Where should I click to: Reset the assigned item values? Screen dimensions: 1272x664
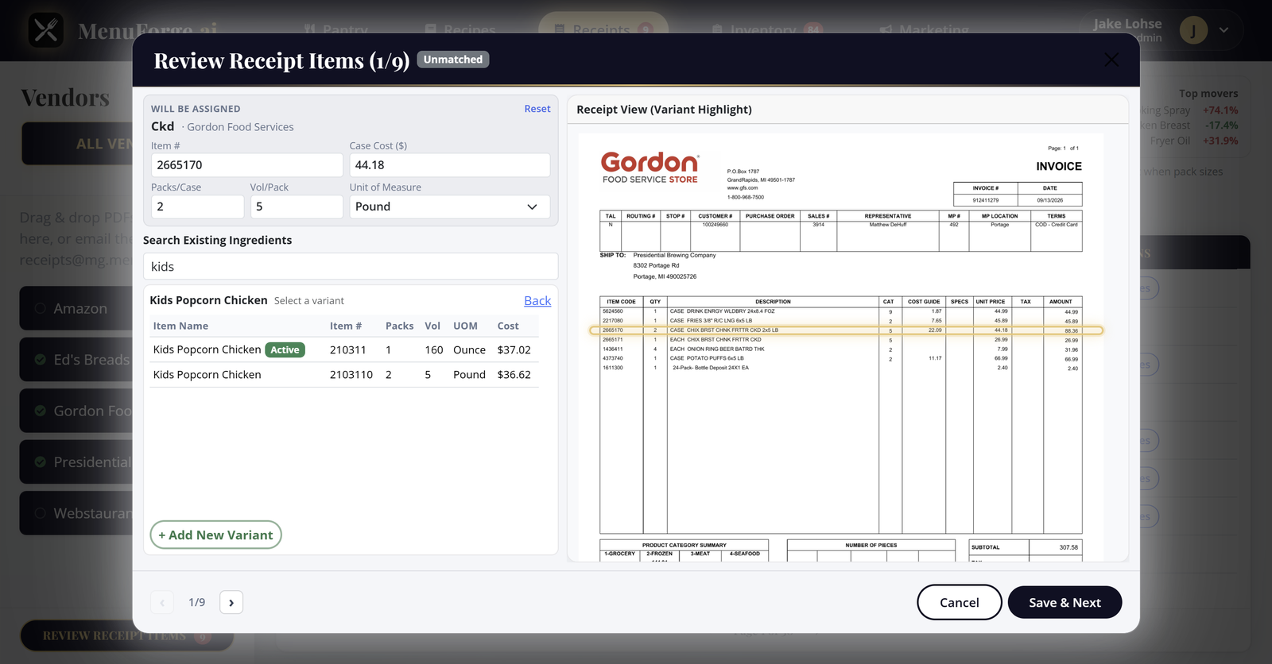(x=537, y=109)
